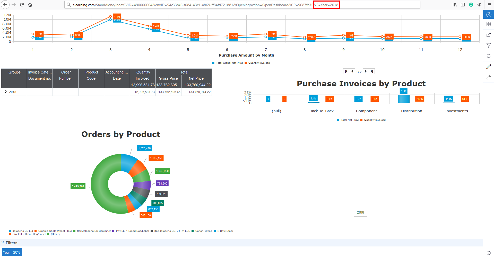This screenshot has height=257, width=494.
Task: Click the pencil edit icon
Action: coord(489,67)
